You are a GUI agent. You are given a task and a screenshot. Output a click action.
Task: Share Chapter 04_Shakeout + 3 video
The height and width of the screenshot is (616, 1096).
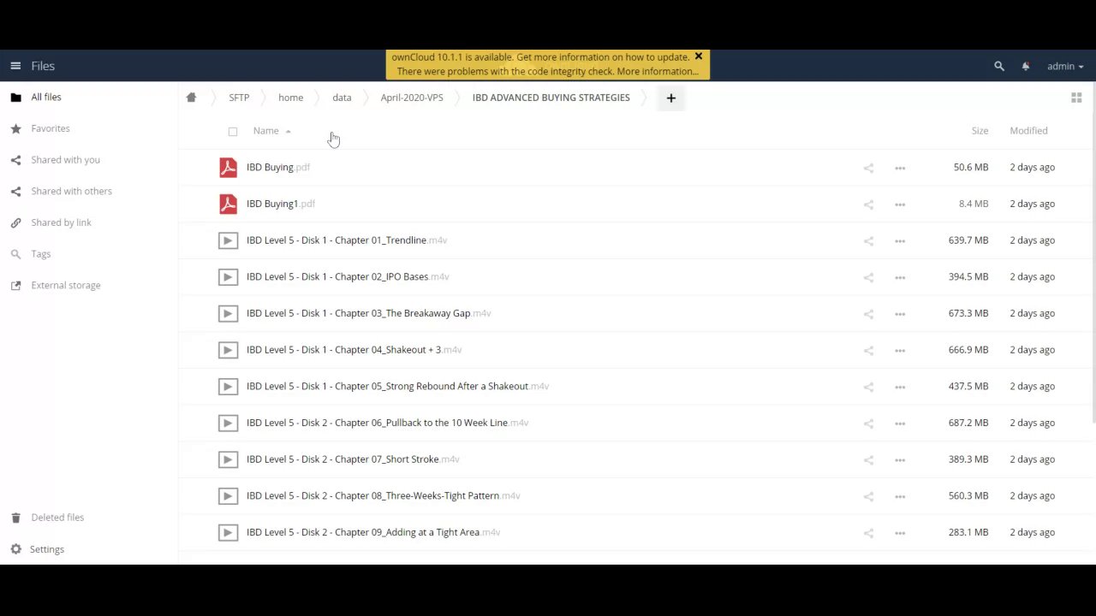(868, 350)
